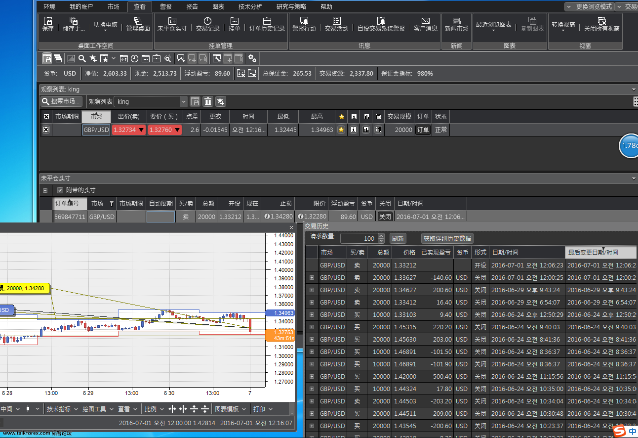Viewport: 638px width, 438px height.
Task: Open the 转换视窗 dropdown
Action: [x=563, y=26]
